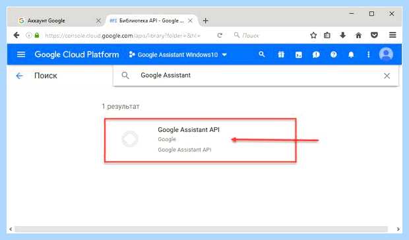This screenshot has height=240, width=409.
Task: Open the Google Assistant API result
Action: click(200, 140)
